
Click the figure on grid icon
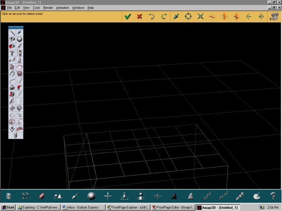pos(124,196)
